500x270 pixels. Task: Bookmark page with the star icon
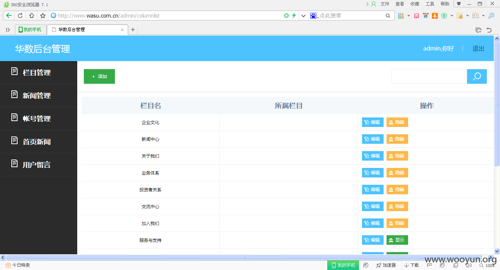[x=43, y=16]
